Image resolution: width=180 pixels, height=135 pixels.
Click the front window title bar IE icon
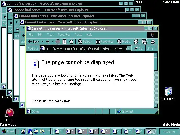click(29, 28)
